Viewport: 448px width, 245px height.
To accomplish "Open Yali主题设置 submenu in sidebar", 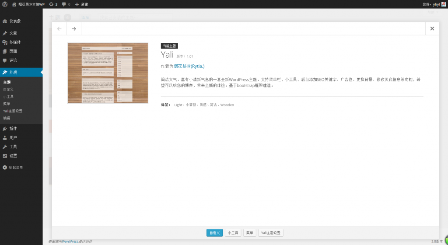I will point(13,111).
